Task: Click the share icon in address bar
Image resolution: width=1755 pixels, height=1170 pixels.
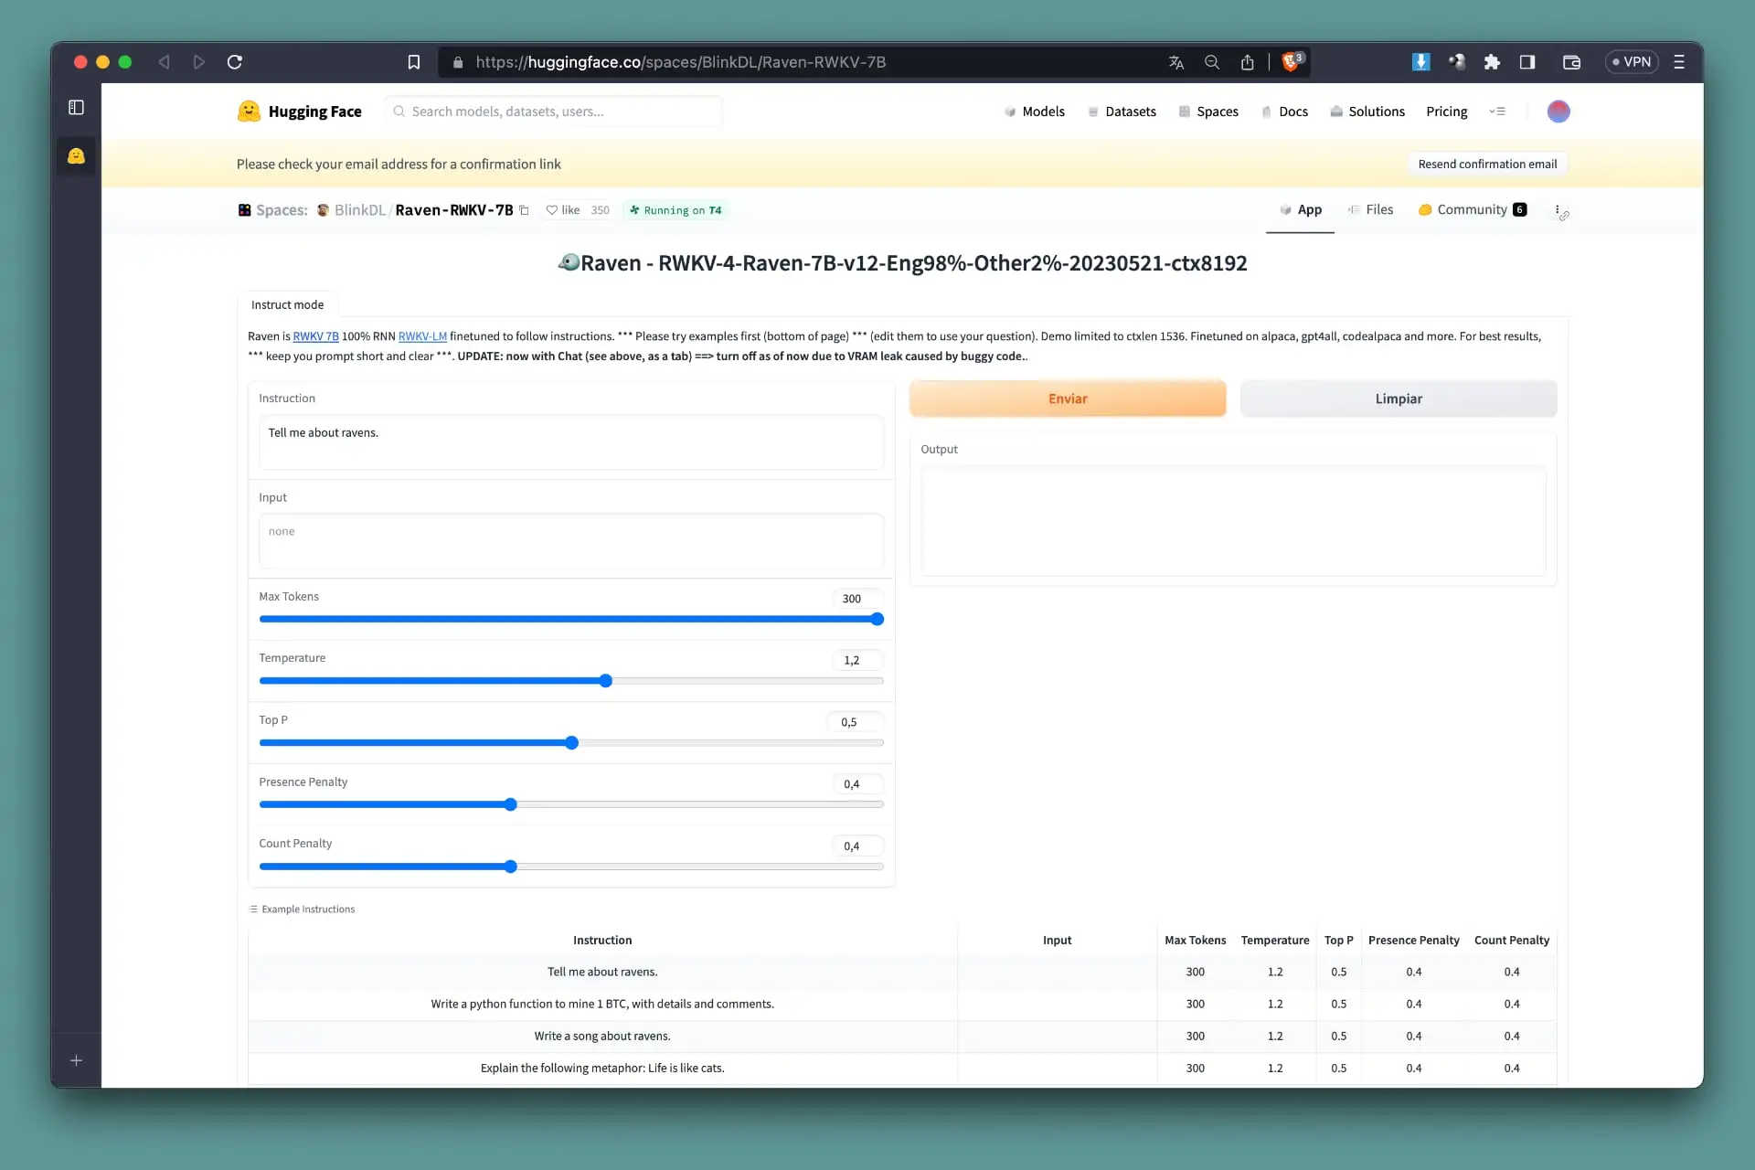Action: [x=1247, y=62]
